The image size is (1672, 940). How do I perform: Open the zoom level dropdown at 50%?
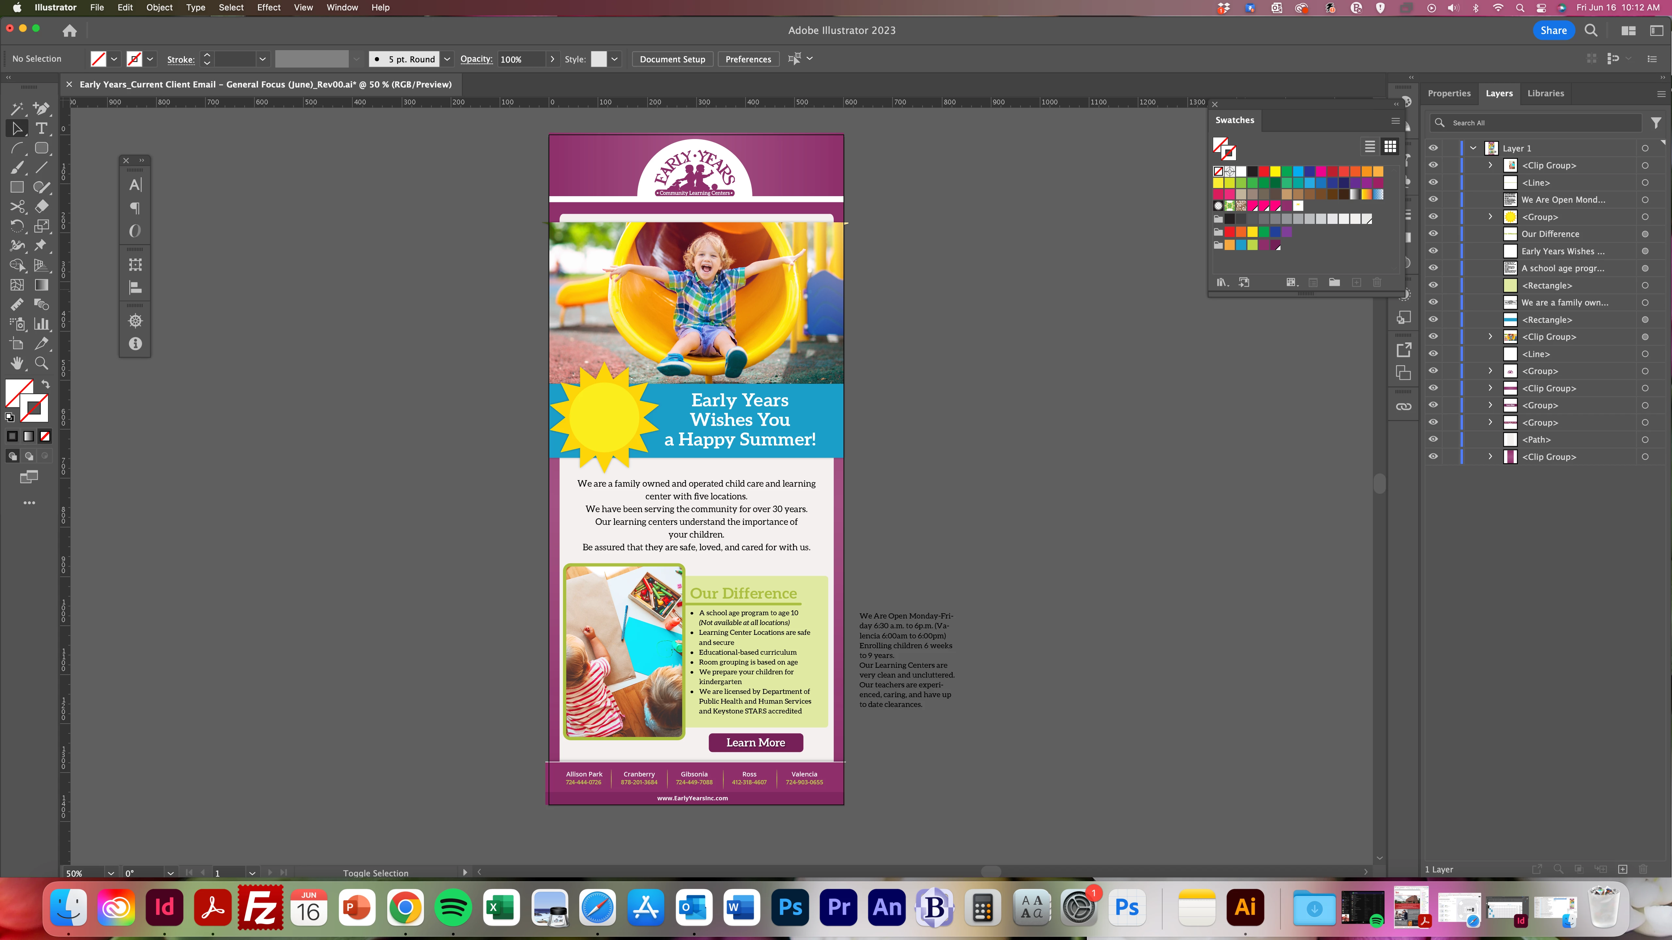coord(111,873)
